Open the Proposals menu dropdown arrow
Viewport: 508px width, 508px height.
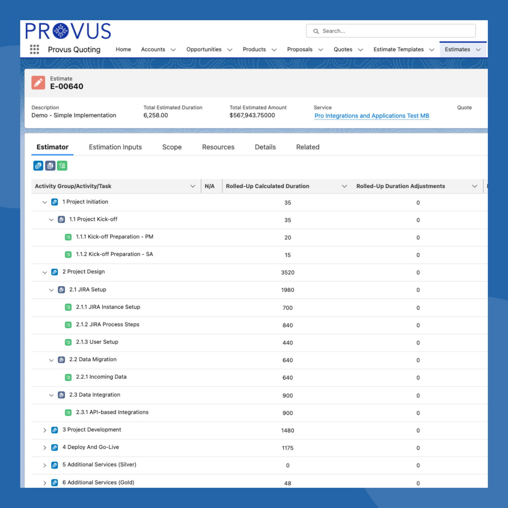click(321, 50)
